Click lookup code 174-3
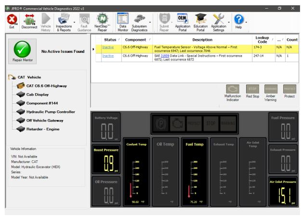The width and height of the screenshot is (301, 217). (258, 47)
